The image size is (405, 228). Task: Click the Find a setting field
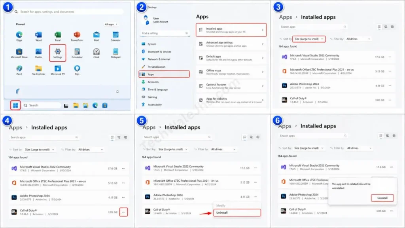[x=165, y=33]
